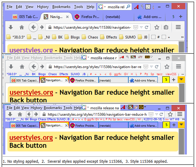This screenshot has width=196, height=167.
Task: Click the home icon in the middle browser window
Action: 22,67
